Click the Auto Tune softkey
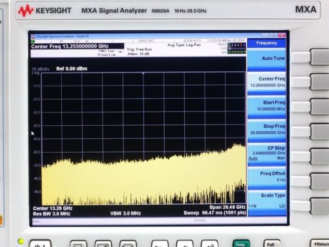Viewport: 329px width, 247px height. click(266, 59)
